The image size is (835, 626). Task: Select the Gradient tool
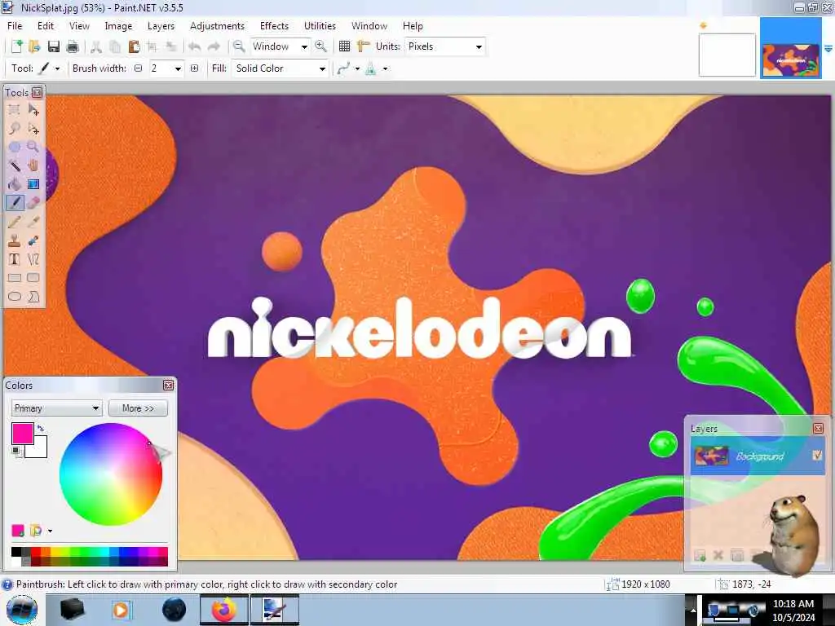33,184
